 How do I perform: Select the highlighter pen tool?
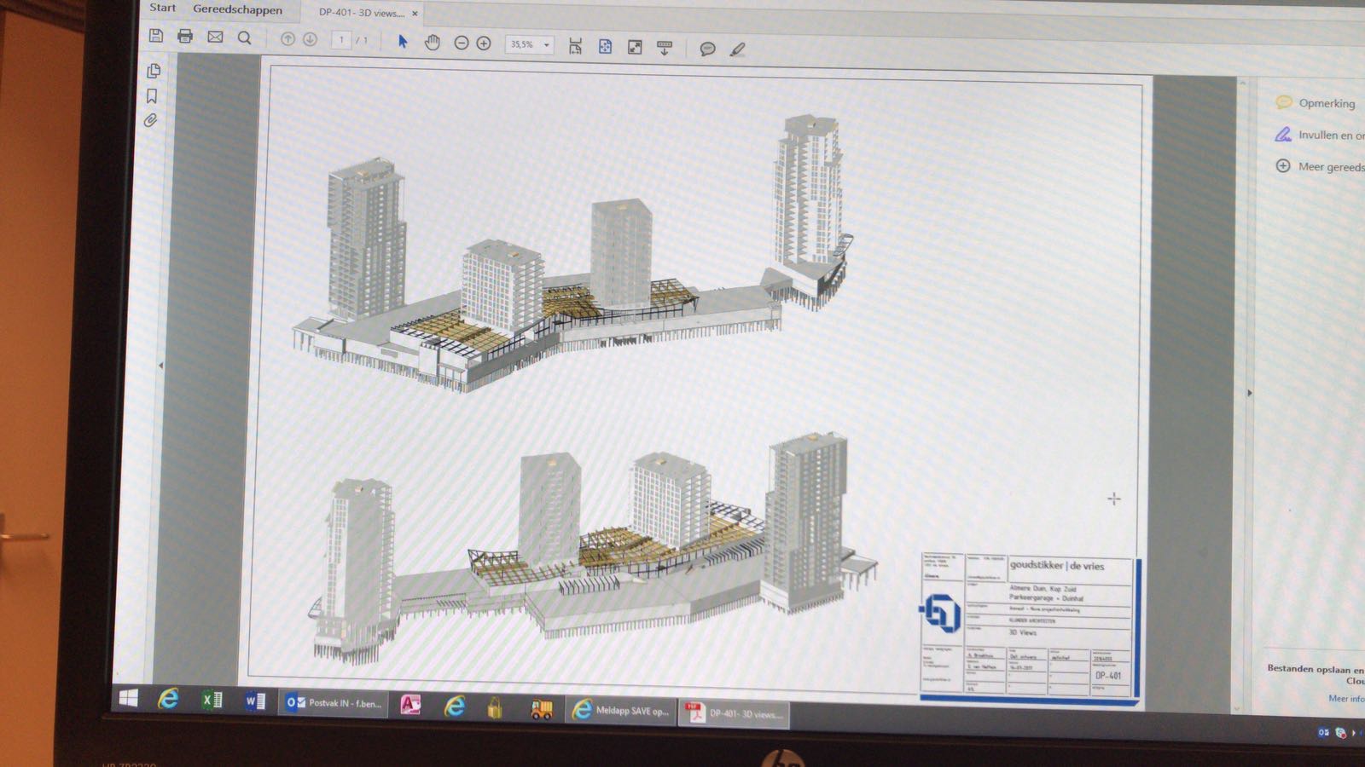click(x=738, y=49)
